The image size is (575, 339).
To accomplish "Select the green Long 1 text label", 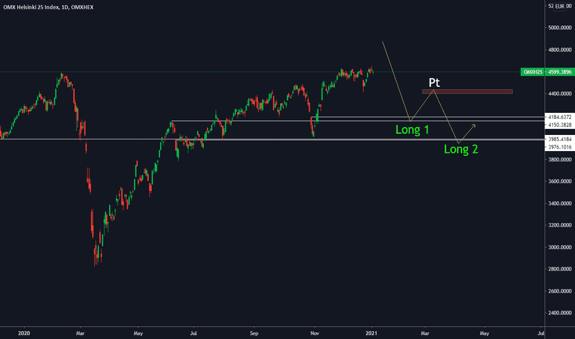I will 412,130.
